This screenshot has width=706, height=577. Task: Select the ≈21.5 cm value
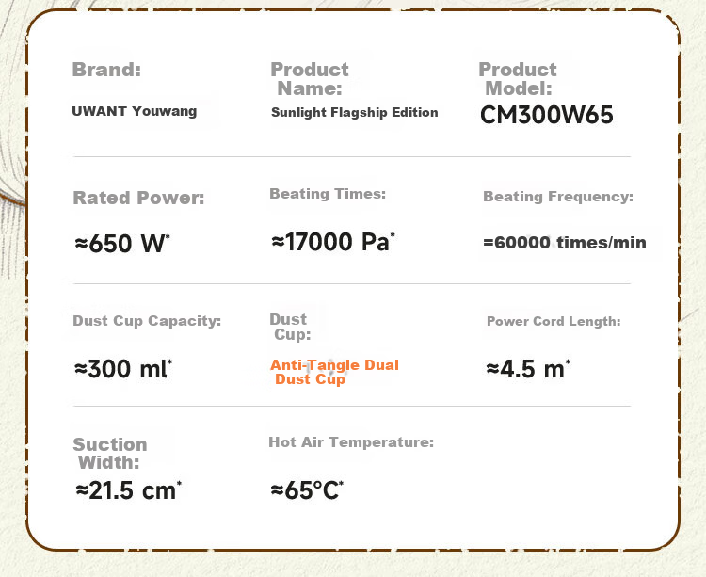point(128,490)
